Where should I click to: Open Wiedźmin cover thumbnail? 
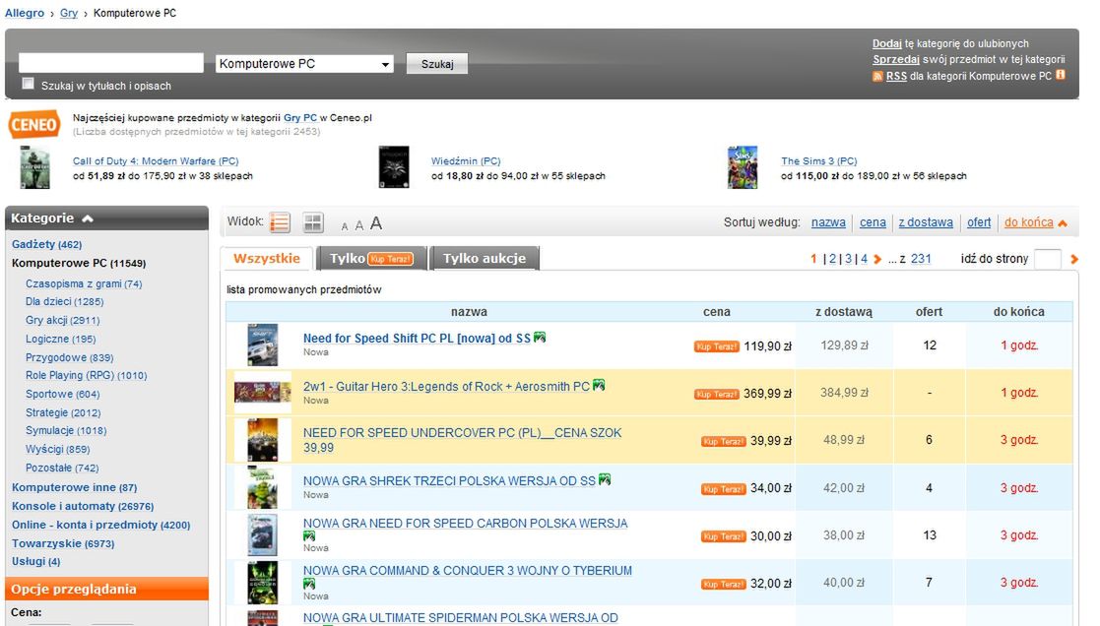point(394,167)
